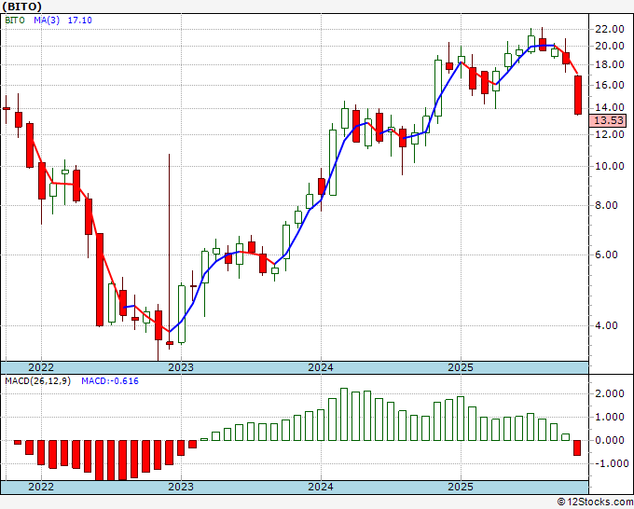Screen dimensions: 634x509
Task: Click the MACD:-0.616 value readout
Action: click(x=110, y=381)
